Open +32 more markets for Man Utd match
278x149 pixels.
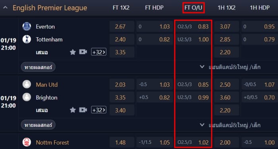[99, 110]
